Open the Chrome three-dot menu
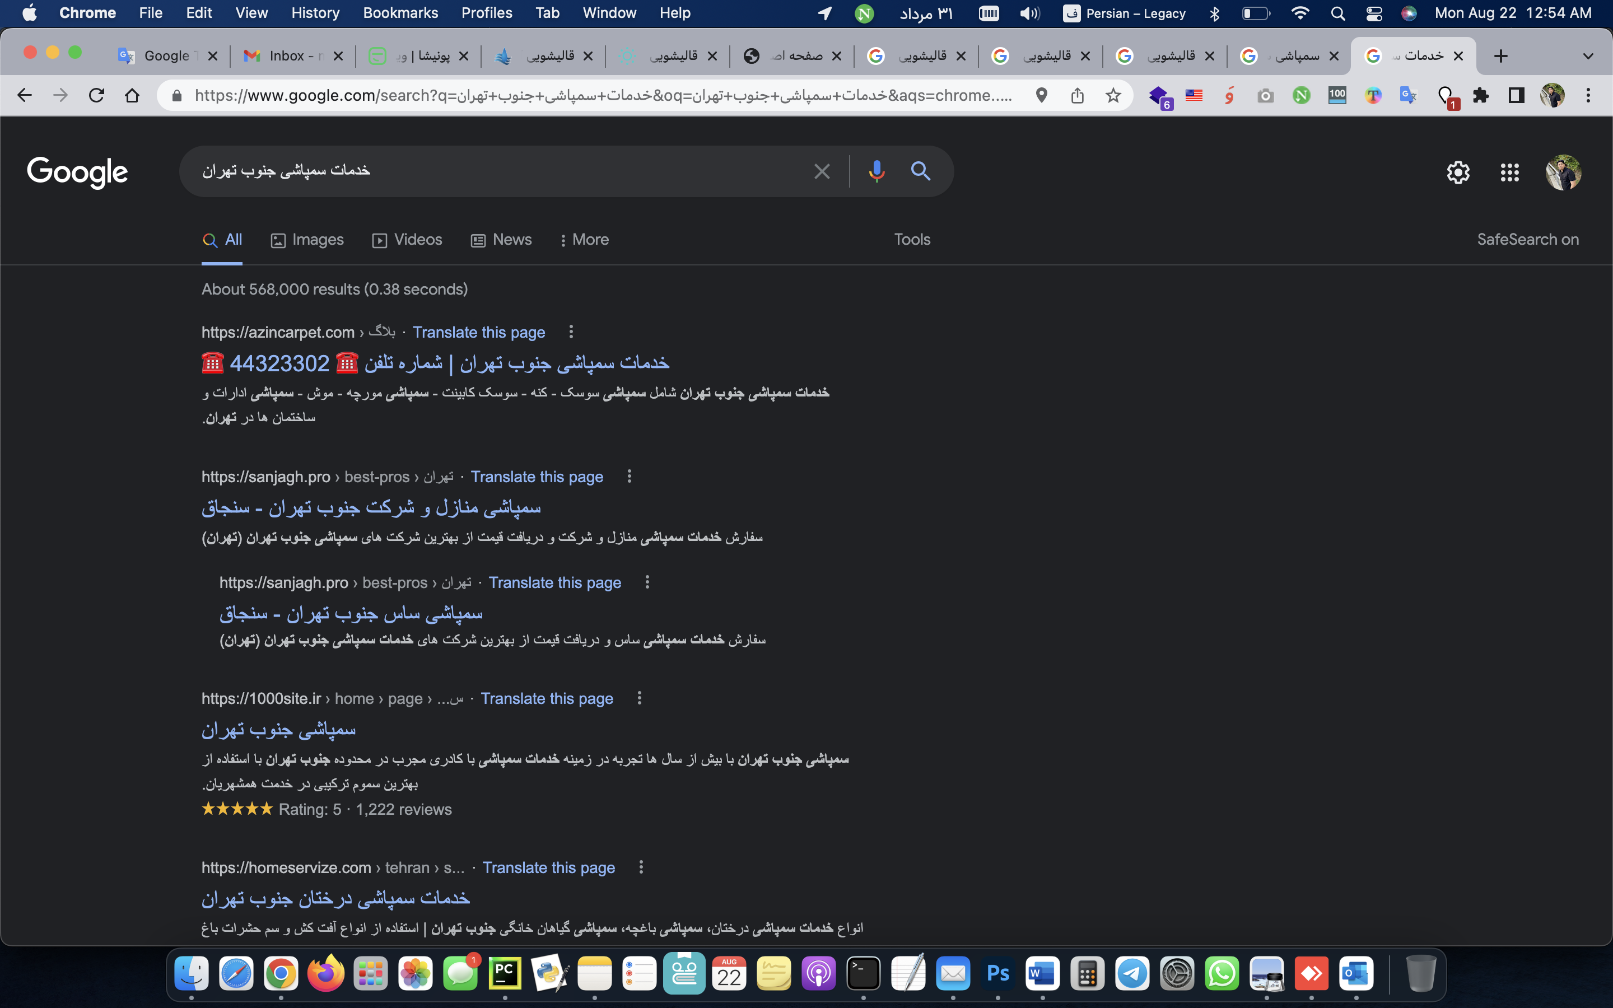This screenshot has width=1613, height=1008. (1588, 95)
